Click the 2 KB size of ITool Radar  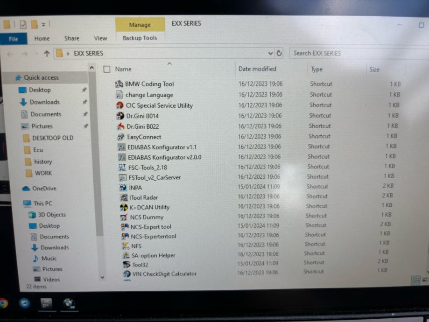[387, 196]
